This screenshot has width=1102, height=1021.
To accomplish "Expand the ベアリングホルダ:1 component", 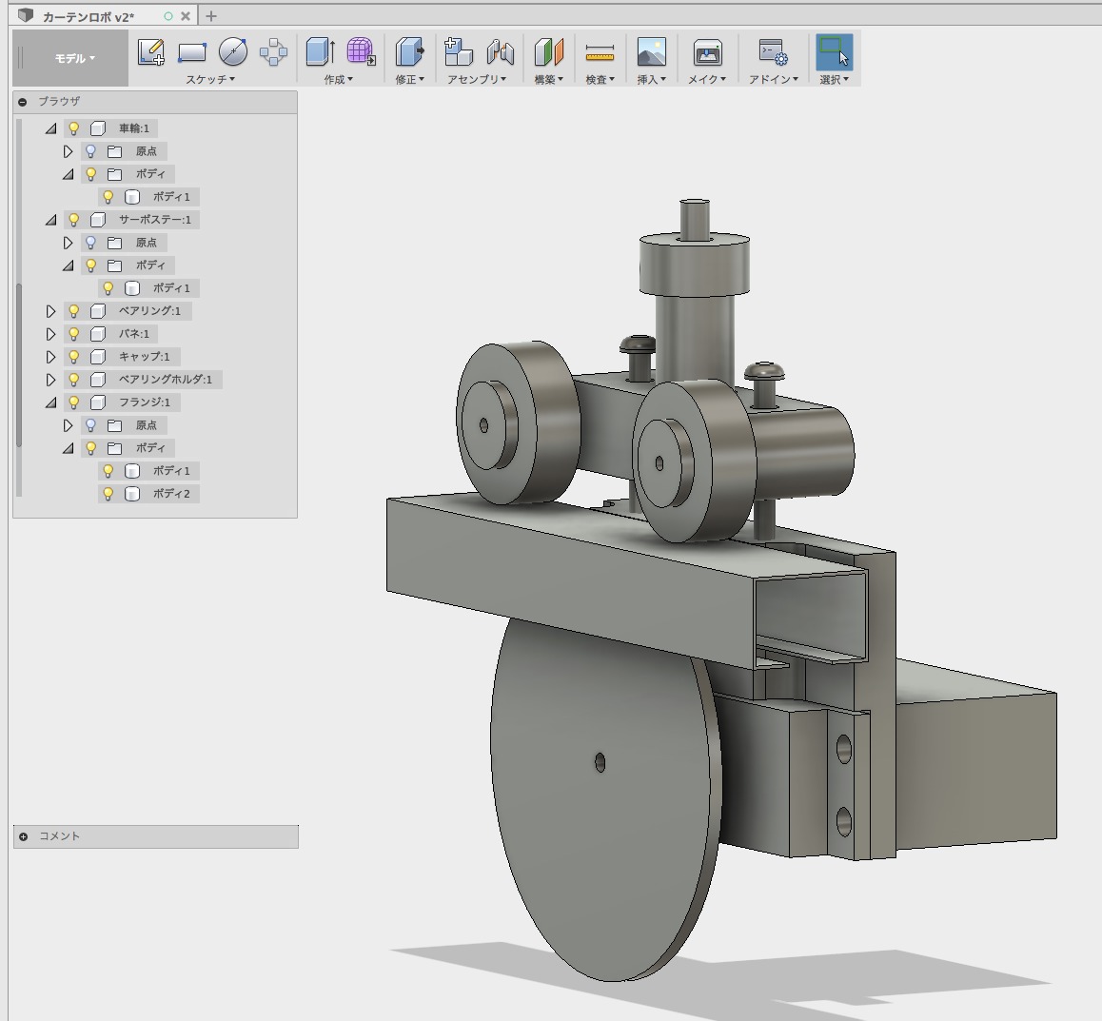I will (51, 380).
